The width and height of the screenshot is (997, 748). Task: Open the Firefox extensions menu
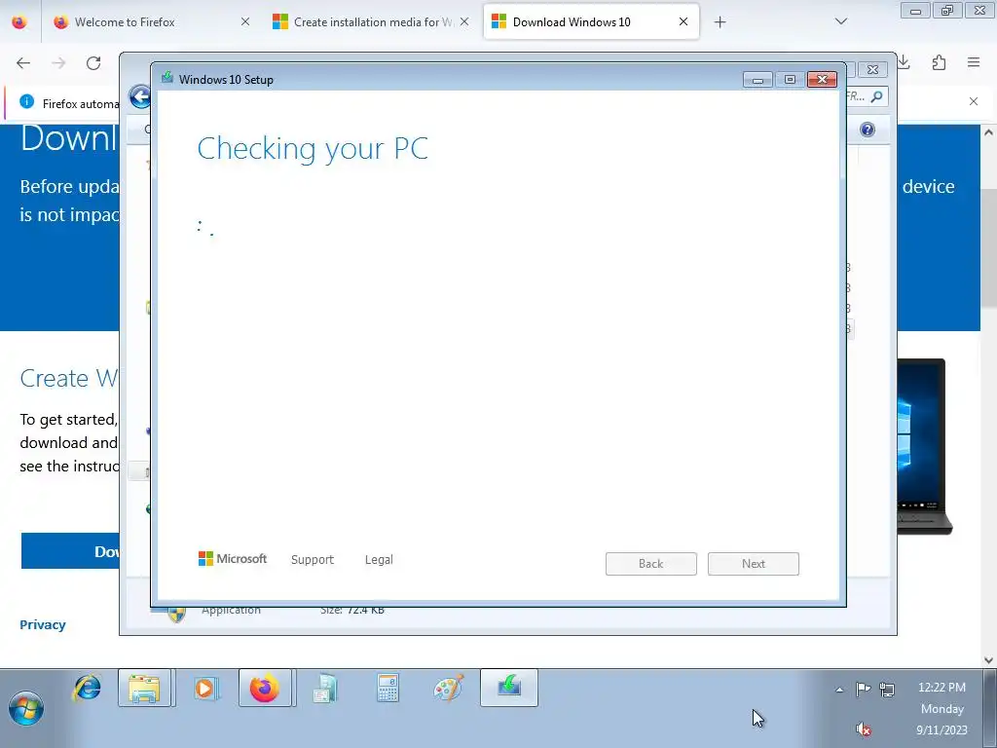[x=940, y=62]
